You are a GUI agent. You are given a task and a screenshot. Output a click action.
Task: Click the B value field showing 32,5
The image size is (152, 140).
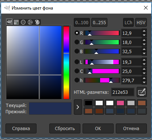132,51
